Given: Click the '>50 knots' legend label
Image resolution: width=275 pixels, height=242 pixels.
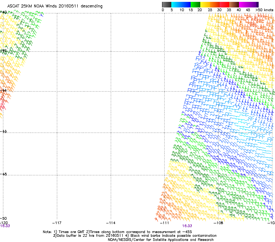Looking at the screenshot, I should click(x=264, y=10).
